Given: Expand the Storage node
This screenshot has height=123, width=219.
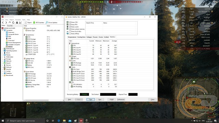Looking at the screenshot, I should pos(2,59).
